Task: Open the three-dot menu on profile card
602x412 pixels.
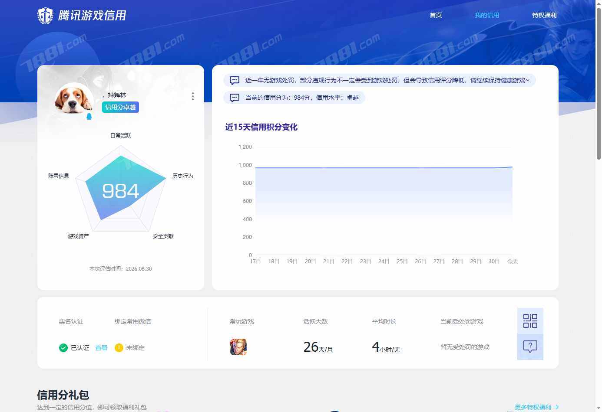Action: (x=193, y=96)
